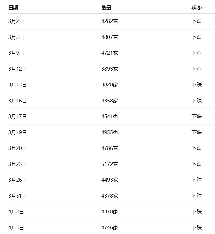Select the 3月20日 date cell
Viewport: 215px width, 234px height.
[x=18, y=148]
